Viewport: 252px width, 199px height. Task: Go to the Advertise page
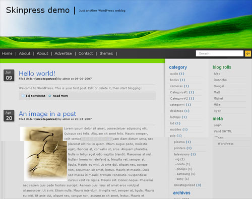[x=63, y=53]
